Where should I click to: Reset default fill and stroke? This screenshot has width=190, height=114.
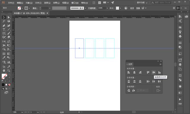click(x=3, y=81)
